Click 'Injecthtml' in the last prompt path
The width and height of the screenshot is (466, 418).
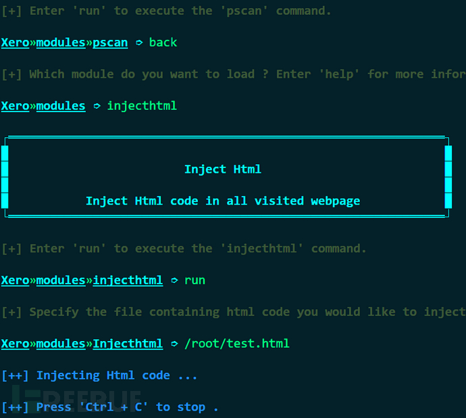point(128,344)
